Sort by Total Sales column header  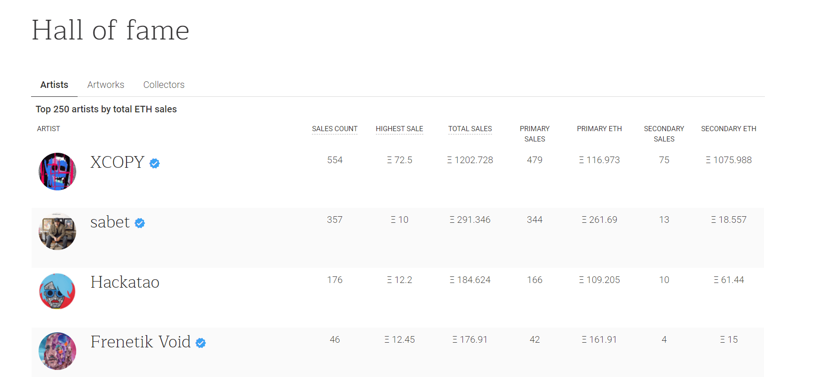(x=470, y=129)
